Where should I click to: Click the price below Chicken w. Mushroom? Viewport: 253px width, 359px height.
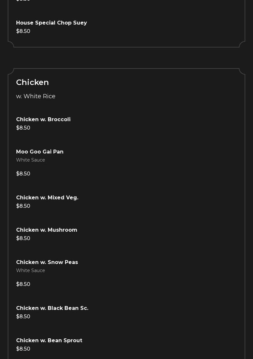coord(23,238)
